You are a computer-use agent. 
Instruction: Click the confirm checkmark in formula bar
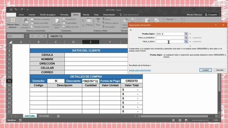38,36
